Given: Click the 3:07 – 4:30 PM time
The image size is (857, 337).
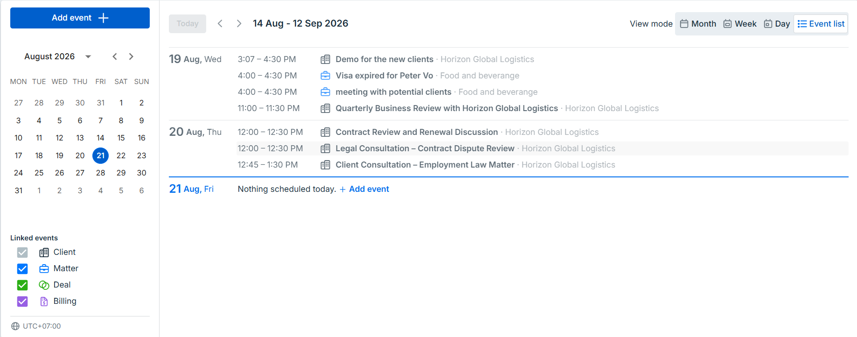Looking at the screenshot, I should point(267,59).
